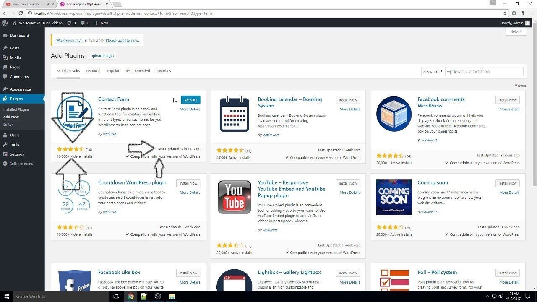The height and width of the screenshot is (302, 537).
Task: Open More Details for Facebook comments
Action: pos(509,109)
